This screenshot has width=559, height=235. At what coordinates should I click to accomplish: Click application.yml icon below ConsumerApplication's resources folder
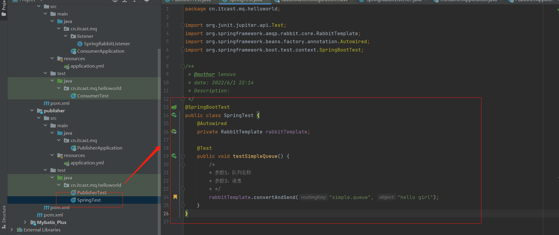[67, 66]
